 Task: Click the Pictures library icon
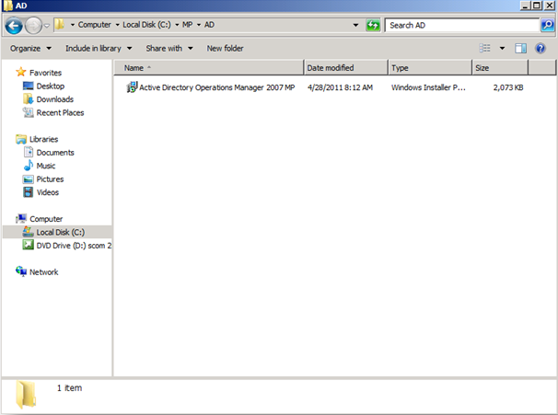29,179
